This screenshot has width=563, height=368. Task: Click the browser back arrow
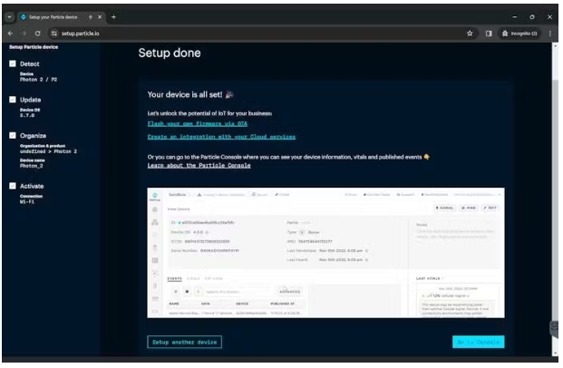tap(12, 33)
